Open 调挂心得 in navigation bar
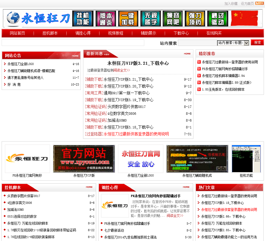 (83, 33)
